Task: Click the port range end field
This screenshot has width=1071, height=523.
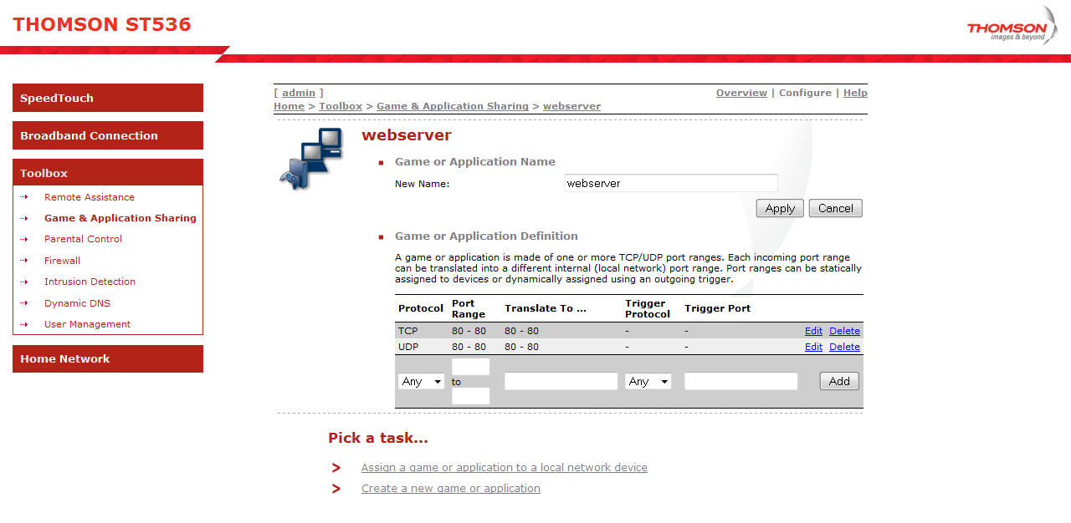Action: 470,396
